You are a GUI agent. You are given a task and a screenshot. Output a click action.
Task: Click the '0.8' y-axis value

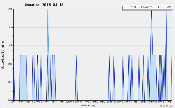(x=10, y=64)
